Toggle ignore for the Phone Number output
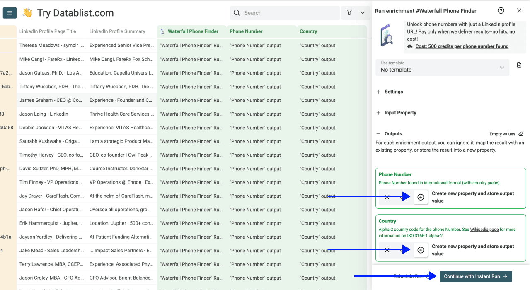 pos(387,197)
